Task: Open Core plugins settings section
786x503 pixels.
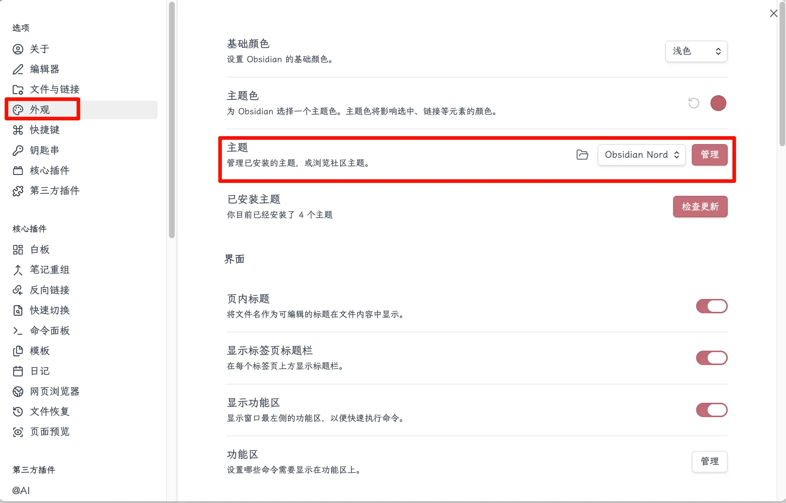Action: pos(50,170)
